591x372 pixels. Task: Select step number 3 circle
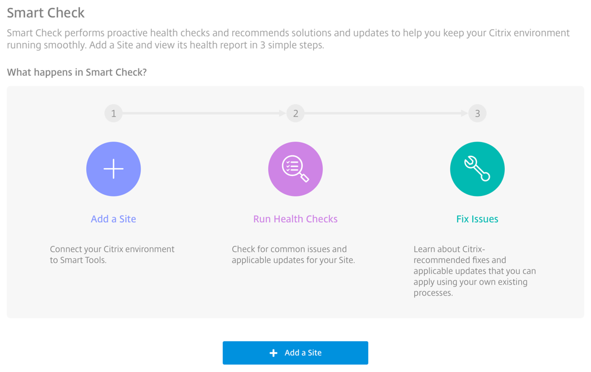coord(477,113)
